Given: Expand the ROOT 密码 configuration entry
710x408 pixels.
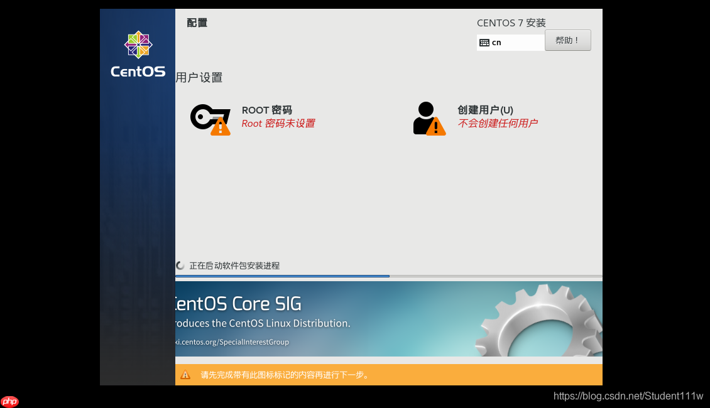Looking at the screenshot, I should pyautogui.click(x=267, y=110).
